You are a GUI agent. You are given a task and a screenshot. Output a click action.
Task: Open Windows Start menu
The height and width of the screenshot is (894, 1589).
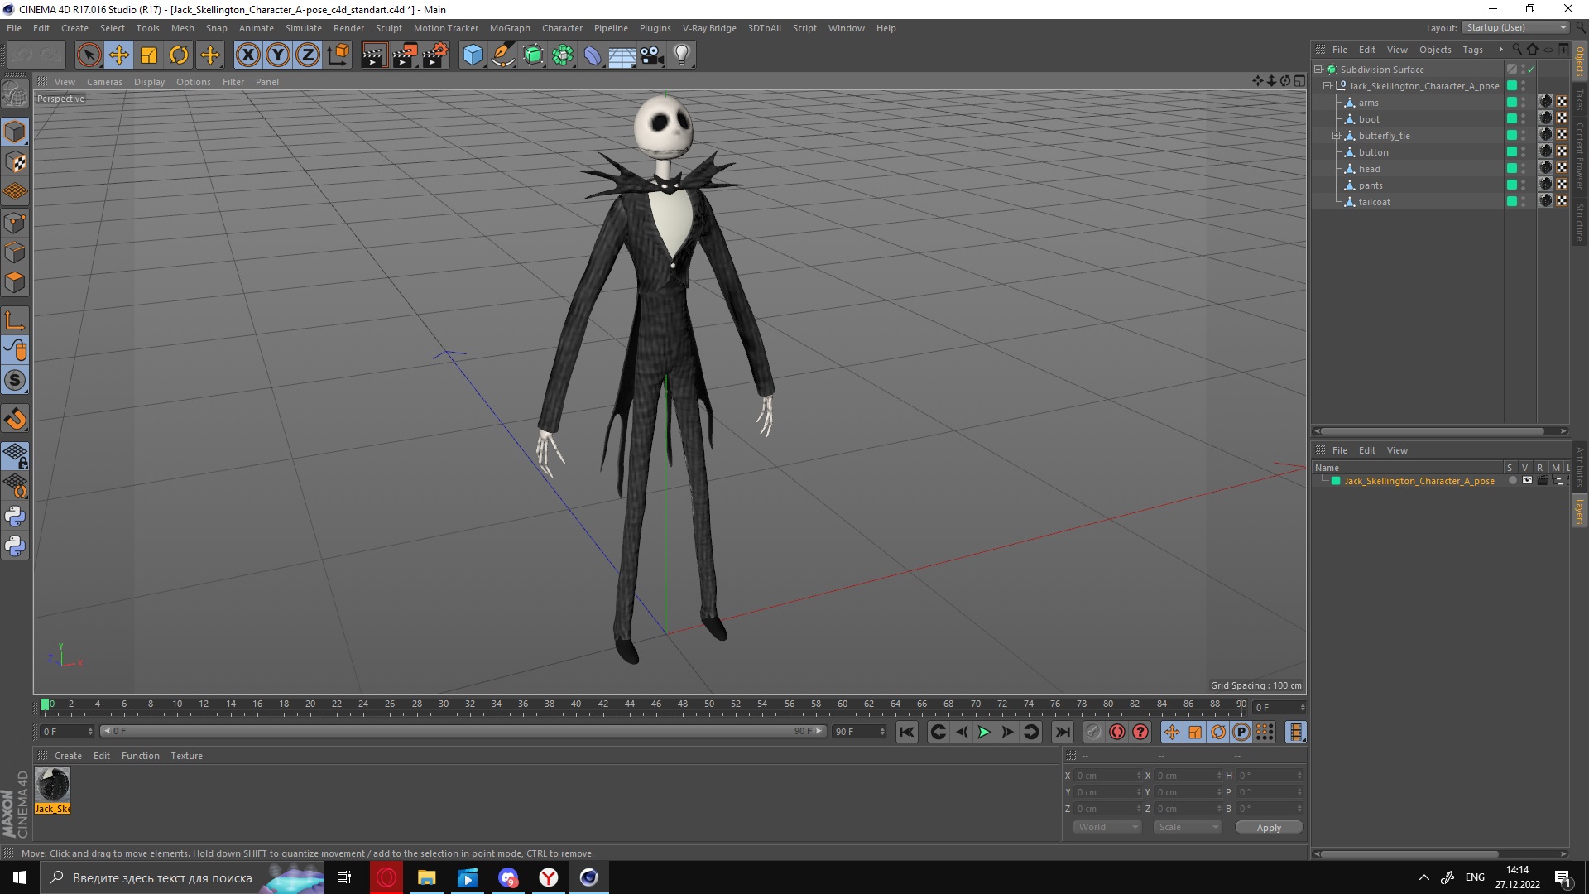pyautogui.click(x=20, y=877)
